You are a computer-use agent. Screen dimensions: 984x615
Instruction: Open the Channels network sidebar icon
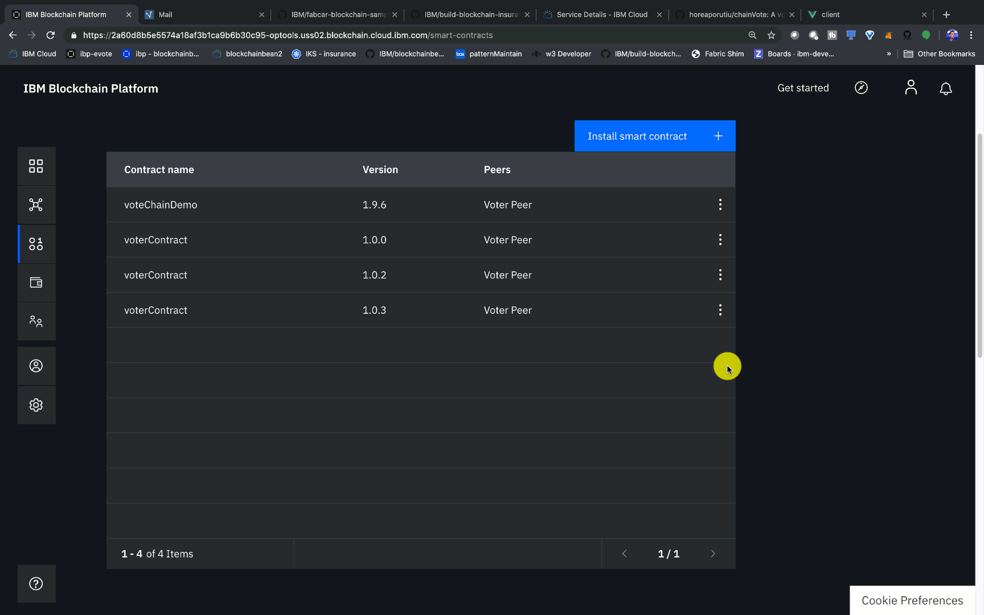(x=36, y=205)
